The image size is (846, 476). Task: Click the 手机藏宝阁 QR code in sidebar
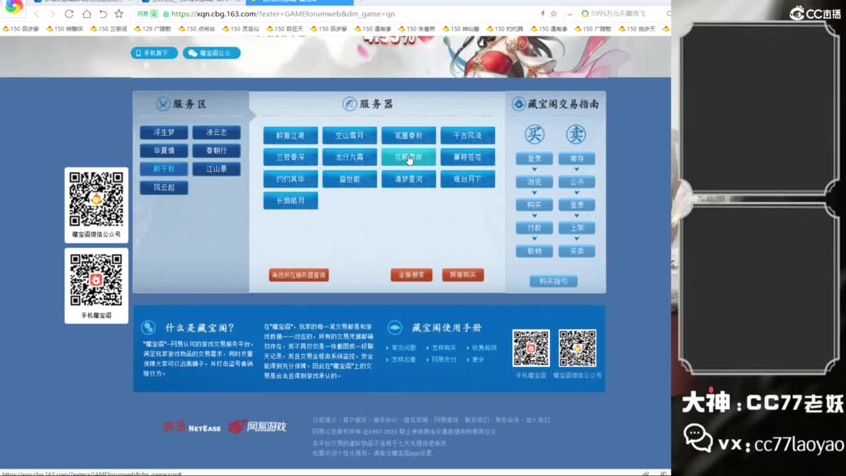click(96, 280)
